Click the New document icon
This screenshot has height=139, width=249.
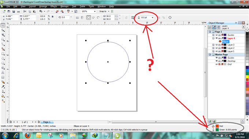[4, 11]
